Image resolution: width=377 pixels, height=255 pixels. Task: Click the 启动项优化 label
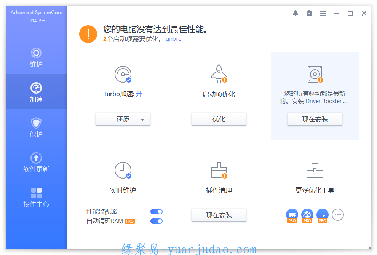[x=219, y=94]
